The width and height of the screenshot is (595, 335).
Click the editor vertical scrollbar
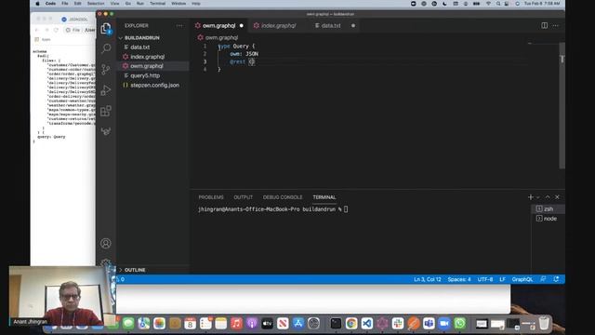click(x=562, y=105)
